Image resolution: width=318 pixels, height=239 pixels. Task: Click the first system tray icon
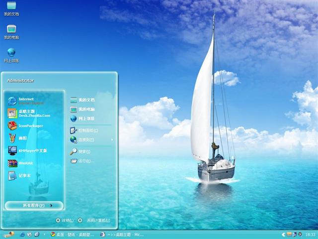289,235
